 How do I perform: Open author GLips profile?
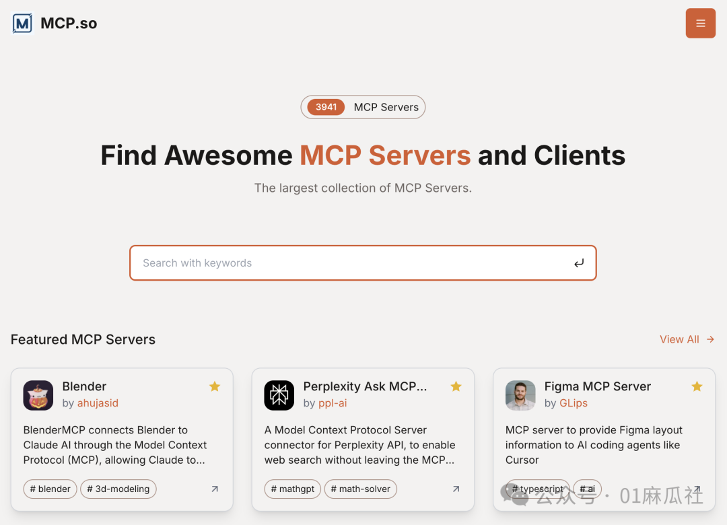573,403
